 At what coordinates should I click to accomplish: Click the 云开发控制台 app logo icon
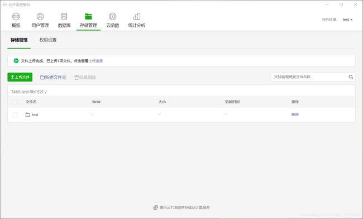(4, 4)
